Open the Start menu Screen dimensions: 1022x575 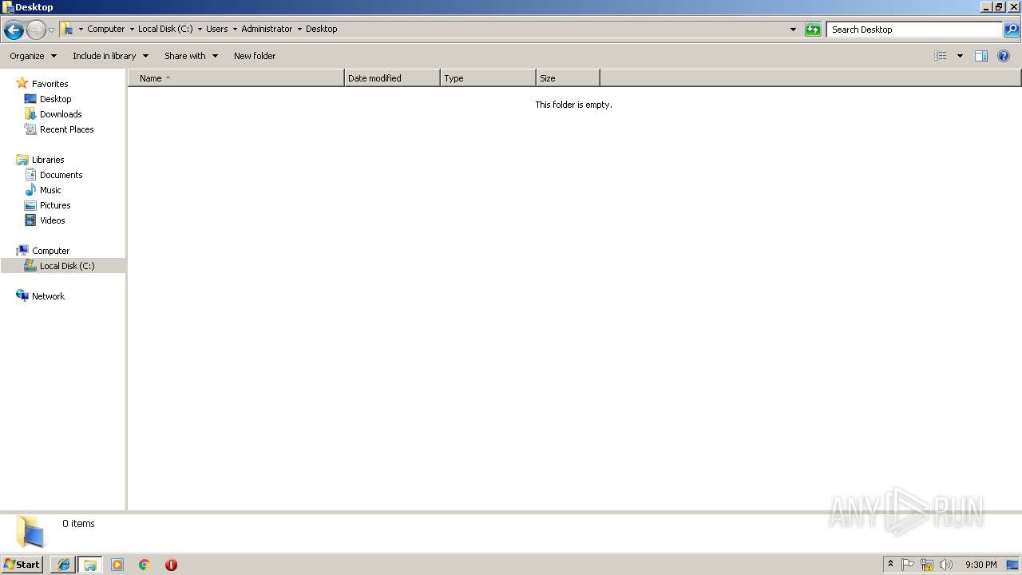tap(22, 565)
